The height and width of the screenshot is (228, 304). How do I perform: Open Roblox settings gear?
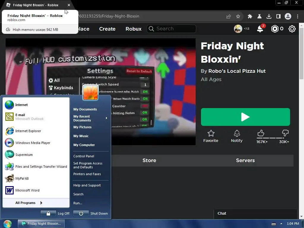click(292, 29)
